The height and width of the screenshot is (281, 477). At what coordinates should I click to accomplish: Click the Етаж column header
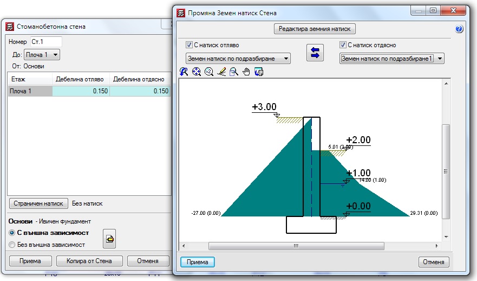[x=30, y=79]
